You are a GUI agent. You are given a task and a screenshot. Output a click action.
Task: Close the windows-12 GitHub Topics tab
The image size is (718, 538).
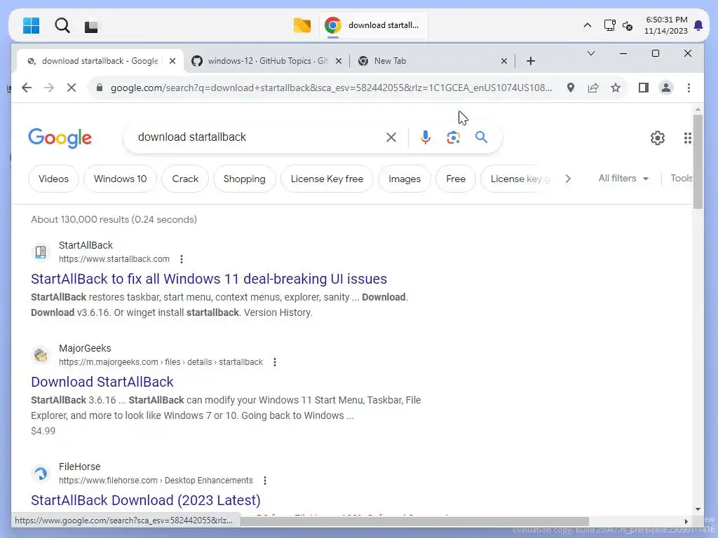tap(339, 61)
